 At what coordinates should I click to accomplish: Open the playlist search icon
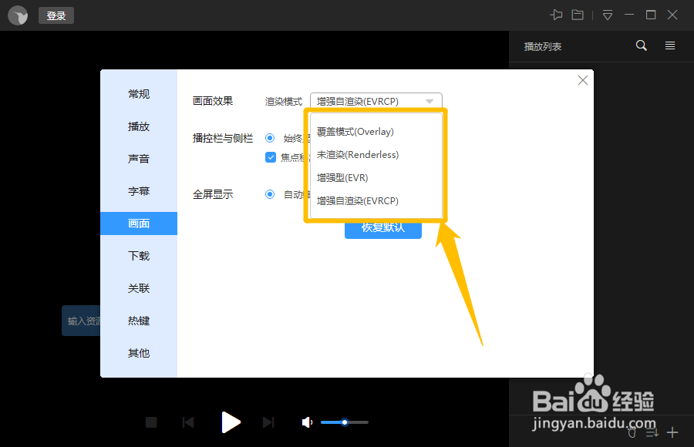point(641,45)
